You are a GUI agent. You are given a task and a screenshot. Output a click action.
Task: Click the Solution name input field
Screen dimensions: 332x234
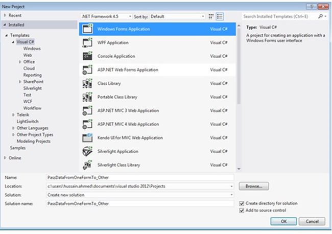[140, 203]
